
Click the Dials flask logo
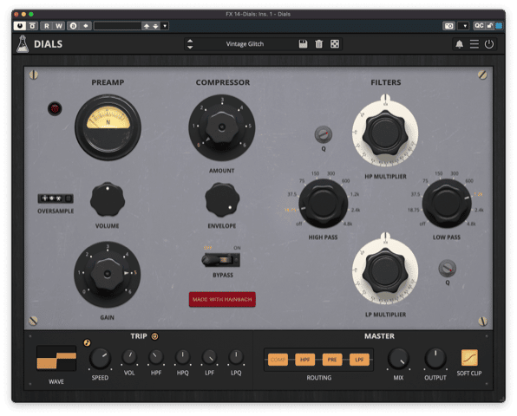[x=23, y=44]
